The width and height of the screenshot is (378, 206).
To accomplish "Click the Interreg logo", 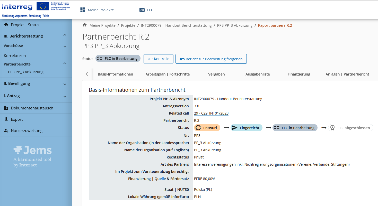I will point(17,6).
